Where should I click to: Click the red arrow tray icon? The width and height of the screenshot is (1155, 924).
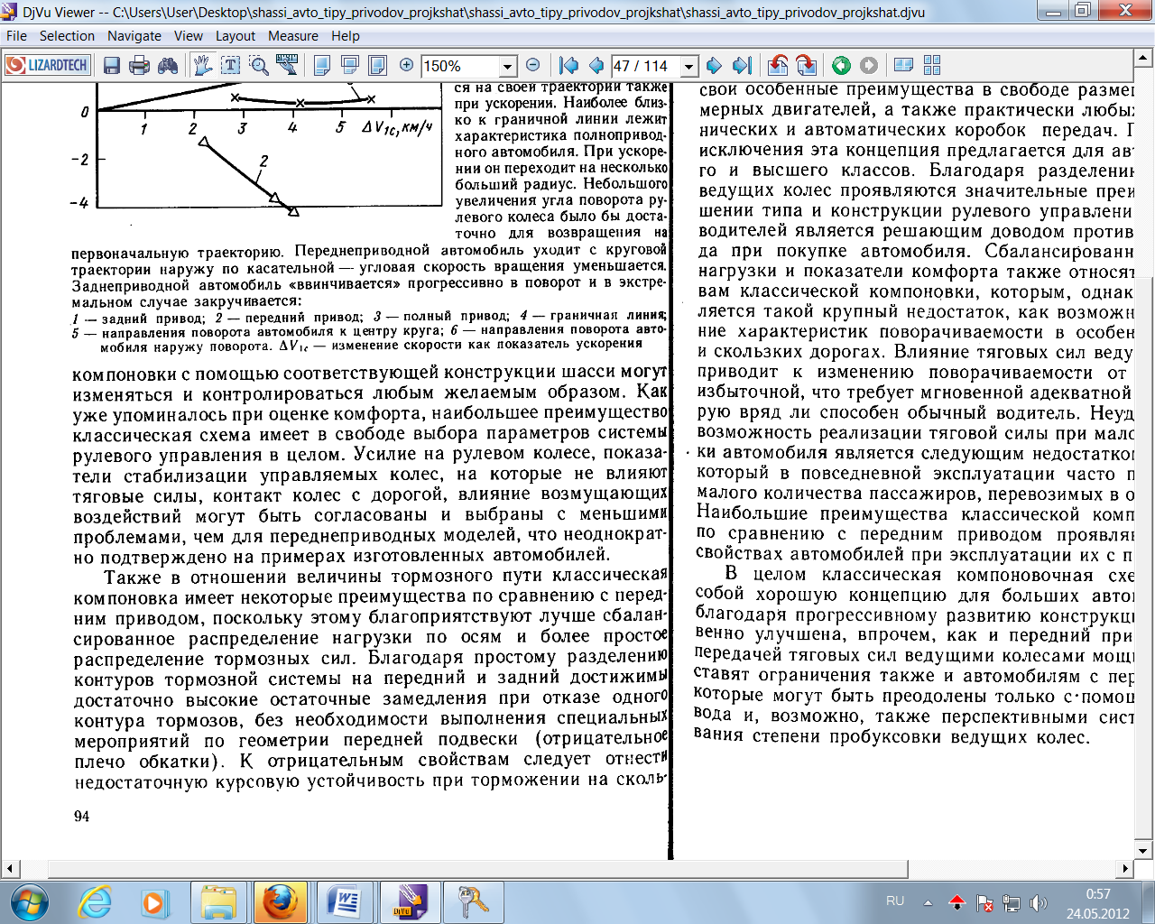pyautogui.click(x=957, y=902)
